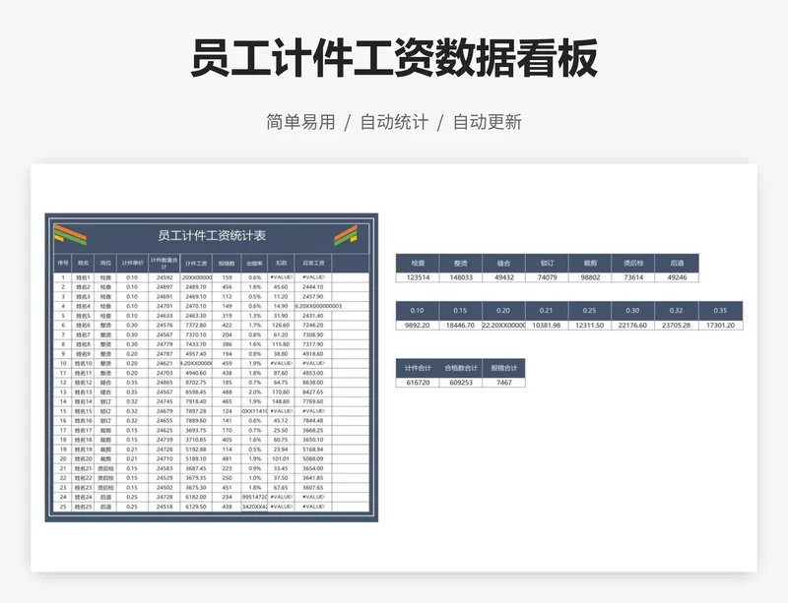Select the 出错率 column header

coord(254,263)
